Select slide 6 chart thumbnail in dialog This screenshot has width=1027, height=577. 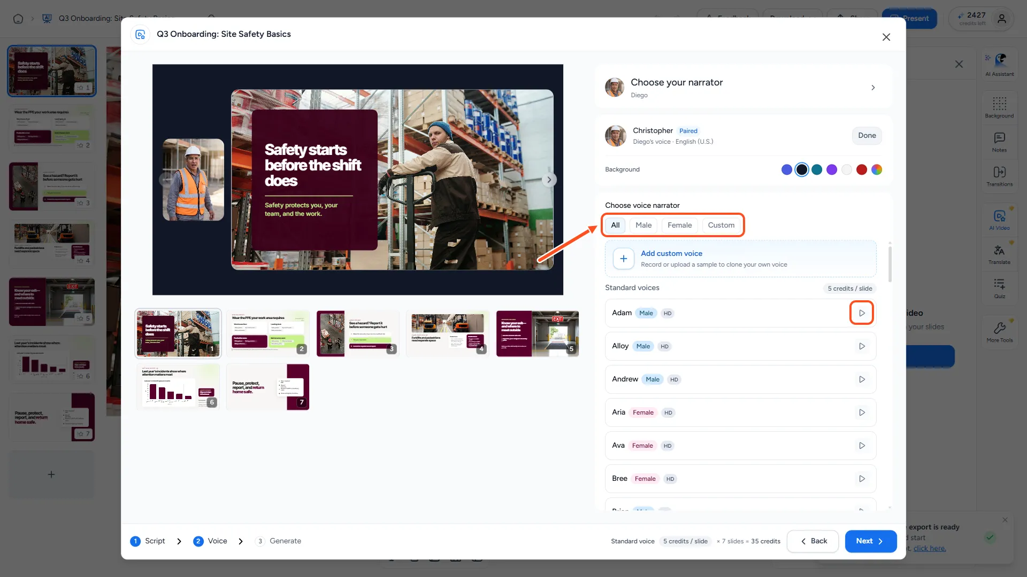point(178,387)
